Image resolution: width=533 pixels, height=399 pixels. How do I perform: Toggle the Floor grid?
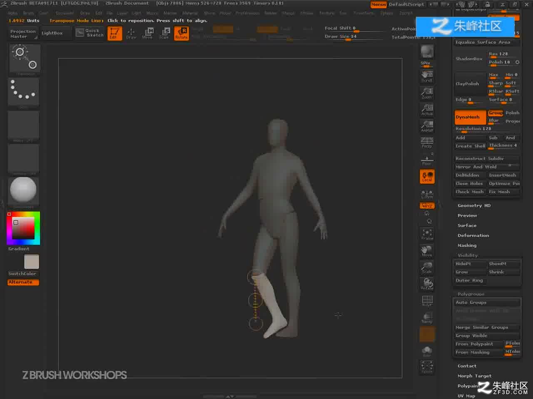coord(427,159)
